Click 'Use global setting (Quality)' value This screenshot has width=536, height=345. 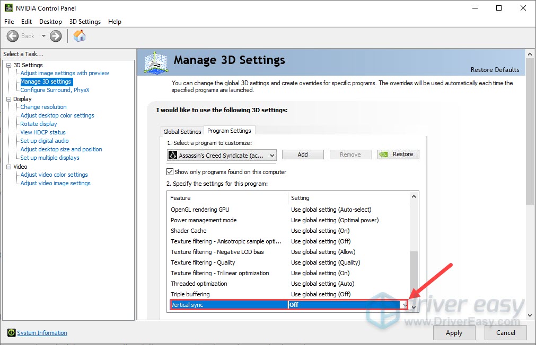[326, 262]
